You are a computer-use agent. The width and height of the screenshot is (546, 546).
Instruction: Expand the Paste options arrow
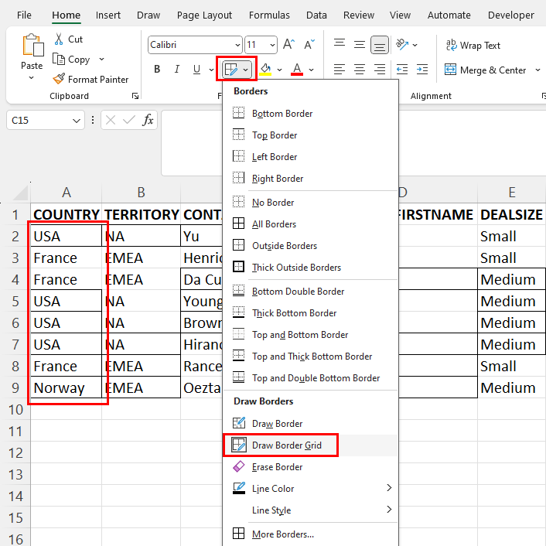click(32, 78)
